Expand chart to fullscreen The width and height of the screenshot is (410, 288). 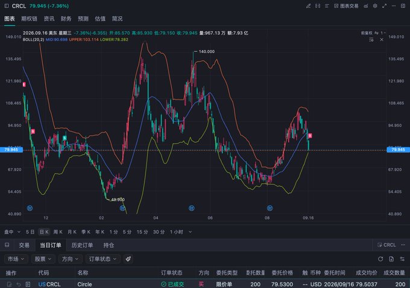click(x=384, y=6)
